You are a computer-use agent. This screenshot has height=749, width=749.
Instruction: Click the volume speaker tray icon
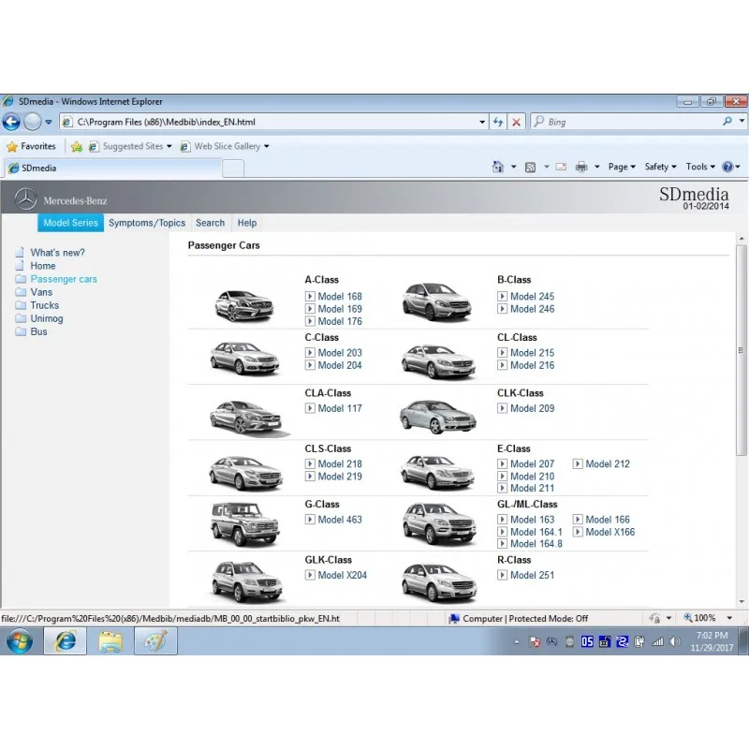coord(674,641)
